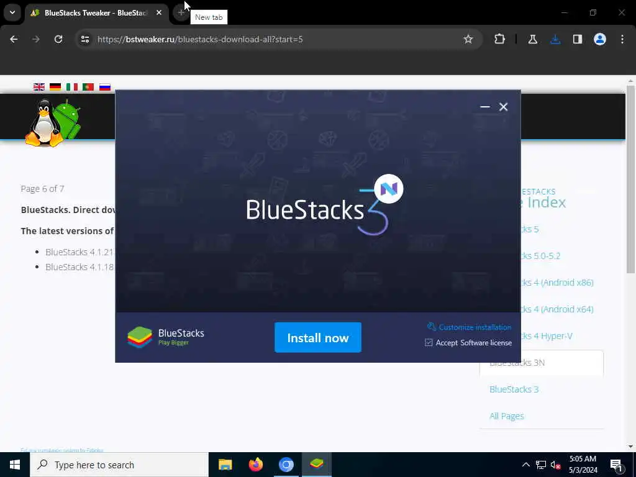Minimize the BlueStacks installer dialog

484,107
